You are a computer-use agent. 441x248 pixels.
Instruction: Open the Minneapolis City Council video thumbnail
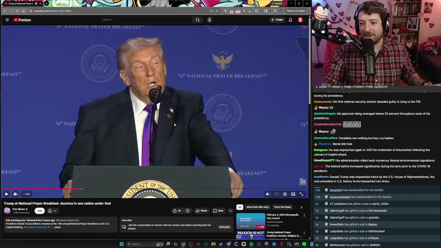click(x=250, y=221)
